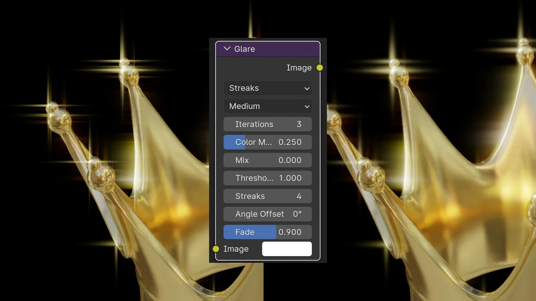Click the Image output label text
This screenshot has height=301, width=536.
299,68
